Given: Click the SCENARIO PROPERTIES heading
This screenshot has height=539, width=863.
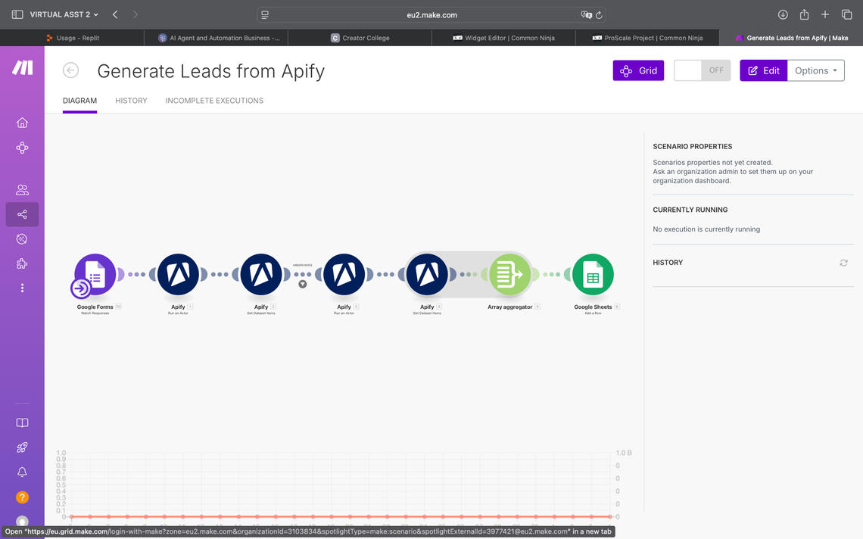Looking at the screenshot, I should point(693,146).
